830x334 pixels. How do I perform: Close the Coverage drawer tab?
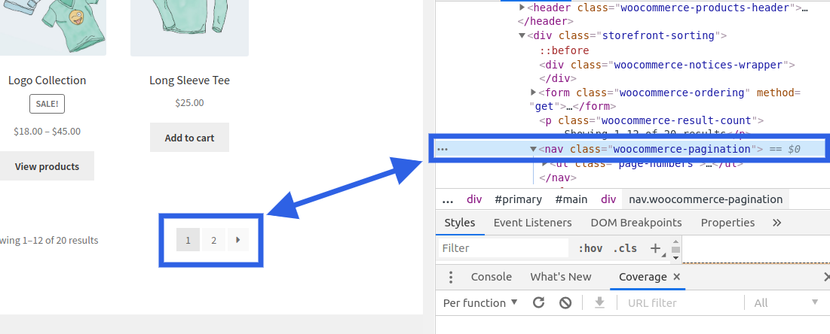coord(676,277)
